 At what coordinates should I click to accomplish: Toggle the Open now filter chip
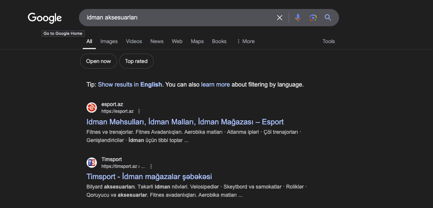point(98,61)
